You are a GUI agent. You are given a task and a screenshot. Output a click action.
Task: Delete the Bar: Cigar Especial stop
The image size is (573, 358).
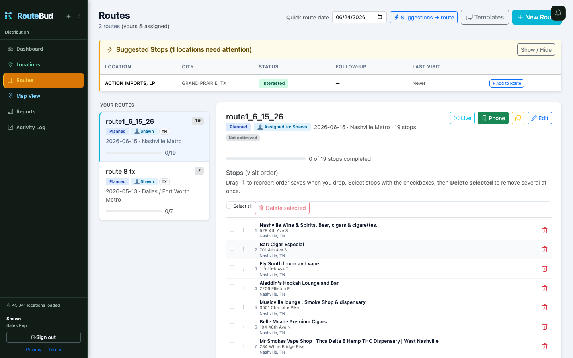(x=545, y=249)
